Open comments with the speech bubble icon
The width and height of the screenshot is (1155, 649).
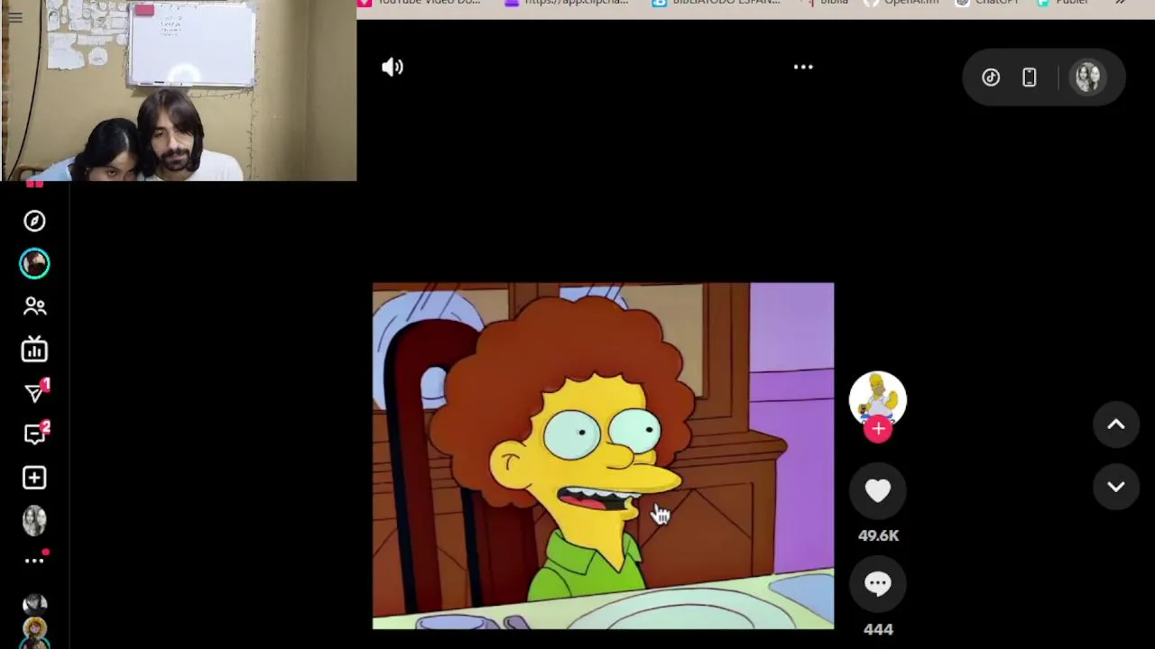click(x=878, y=584)
